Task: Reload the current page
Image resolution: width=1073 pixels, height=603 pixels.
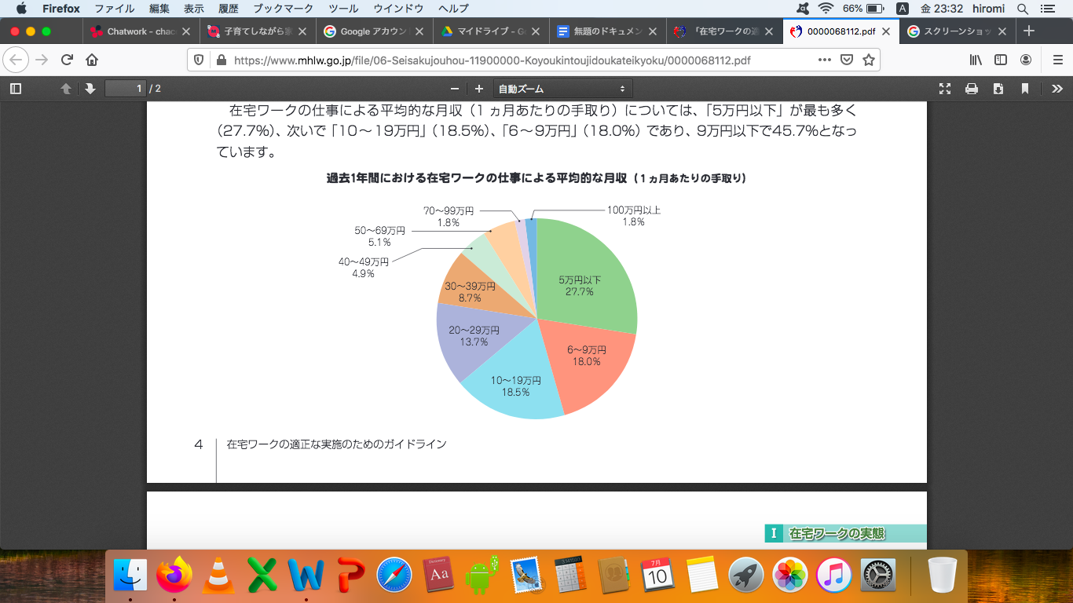Action: tap(68, 60)
